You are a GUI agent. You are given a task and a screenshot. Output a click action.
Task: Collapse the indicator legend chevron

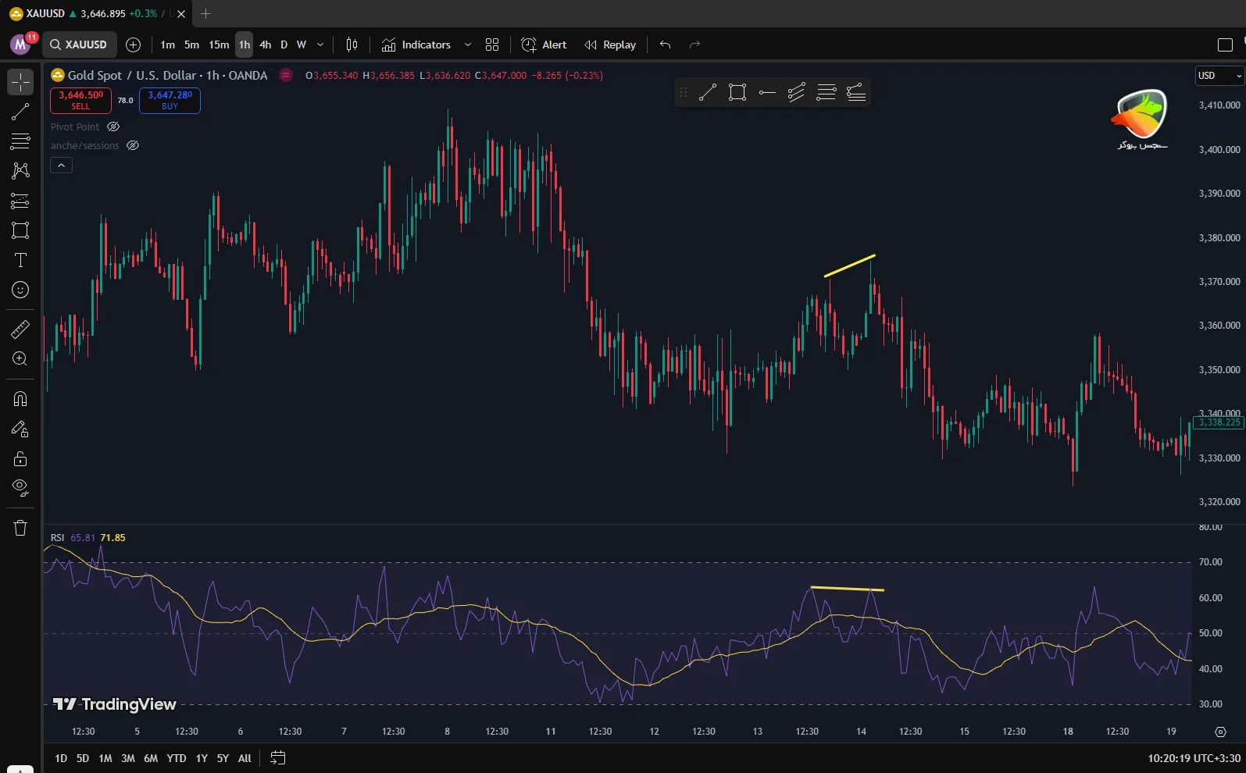(61, 165)
